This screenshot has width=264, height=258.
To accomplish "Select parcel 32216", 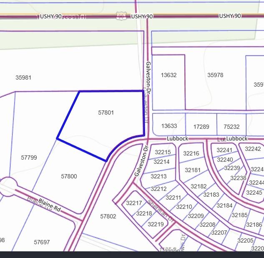I will point(191,154).
